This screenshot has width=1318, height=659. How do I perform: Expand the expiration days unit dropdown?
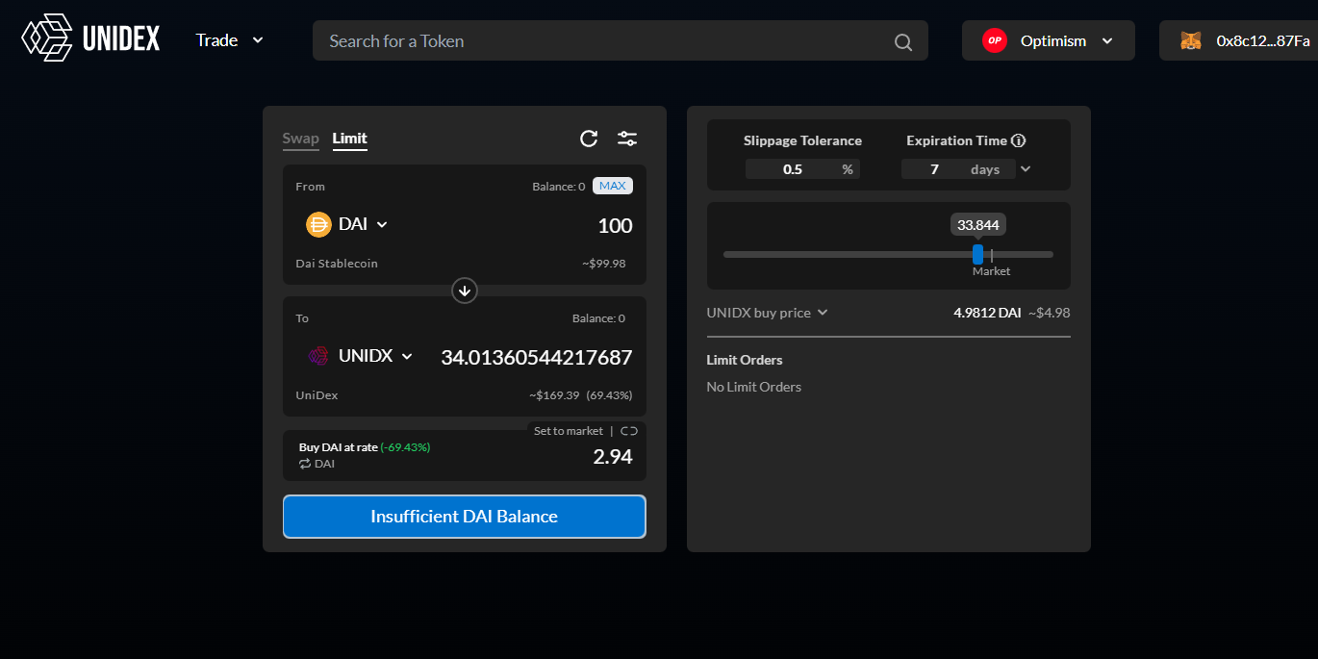click(x=1026, y=168)
